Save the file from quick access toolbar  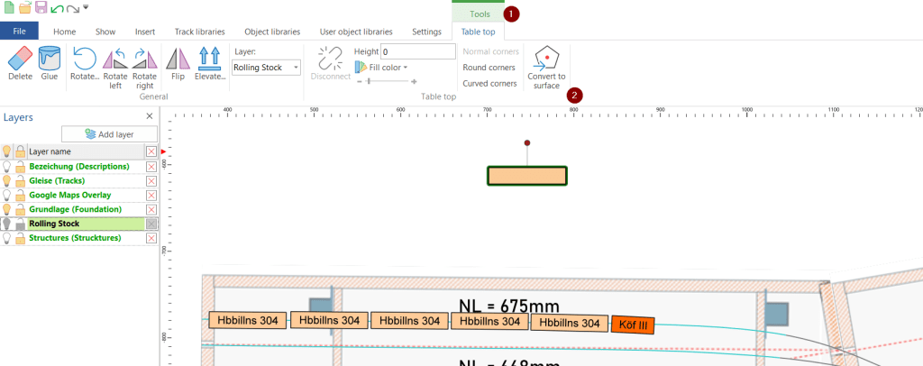(41, 8)
